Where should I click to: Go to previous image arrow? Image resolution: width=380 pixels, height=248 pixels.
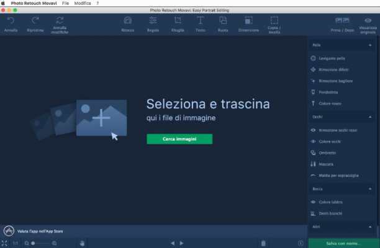click(173, 243)
